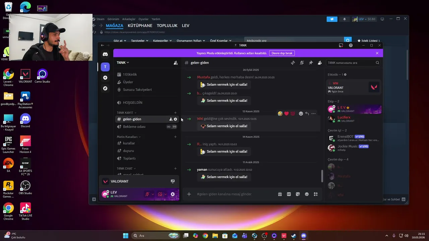
Task: React with the red heart emoji
Action: 286,113
